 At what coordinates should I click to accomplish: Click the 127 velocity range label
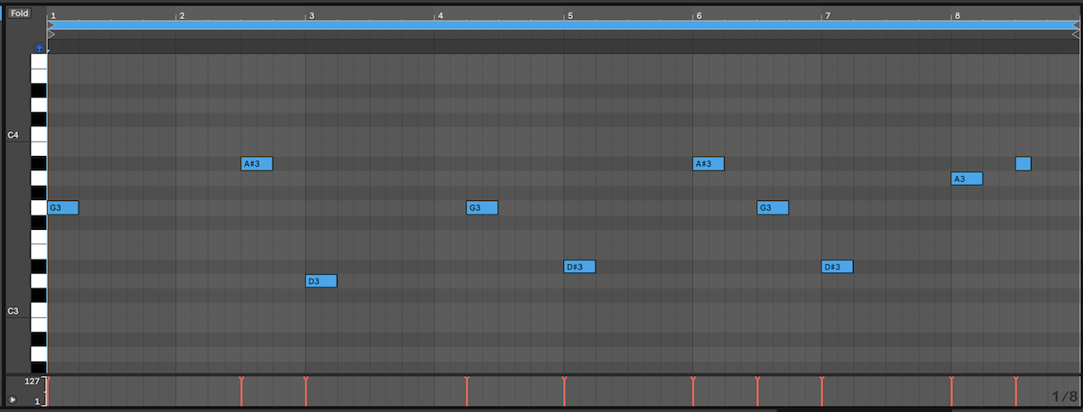[31, 382]
